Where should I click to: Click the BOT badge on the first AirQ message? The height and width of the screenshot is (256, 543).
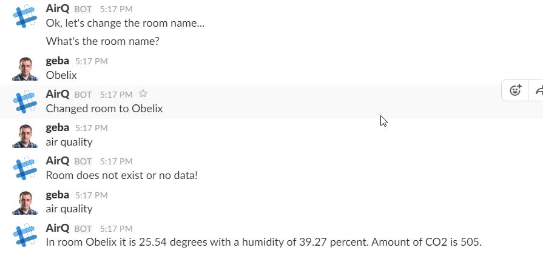pos(83,10)
